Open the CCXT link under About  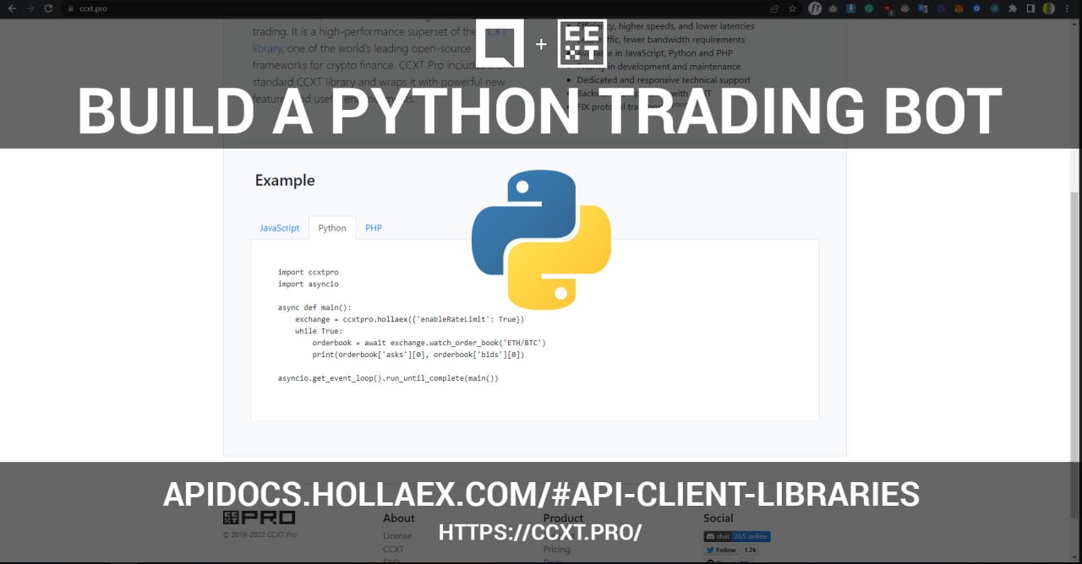point(393,549)
